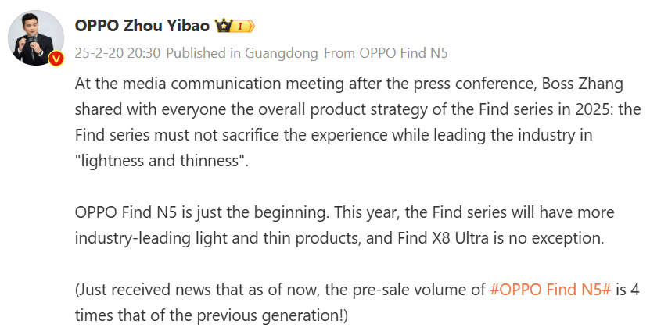Open the post timestamp 25-2-20 20:30
The height and width of the screenshot is (331, 668).
(117, 53)
